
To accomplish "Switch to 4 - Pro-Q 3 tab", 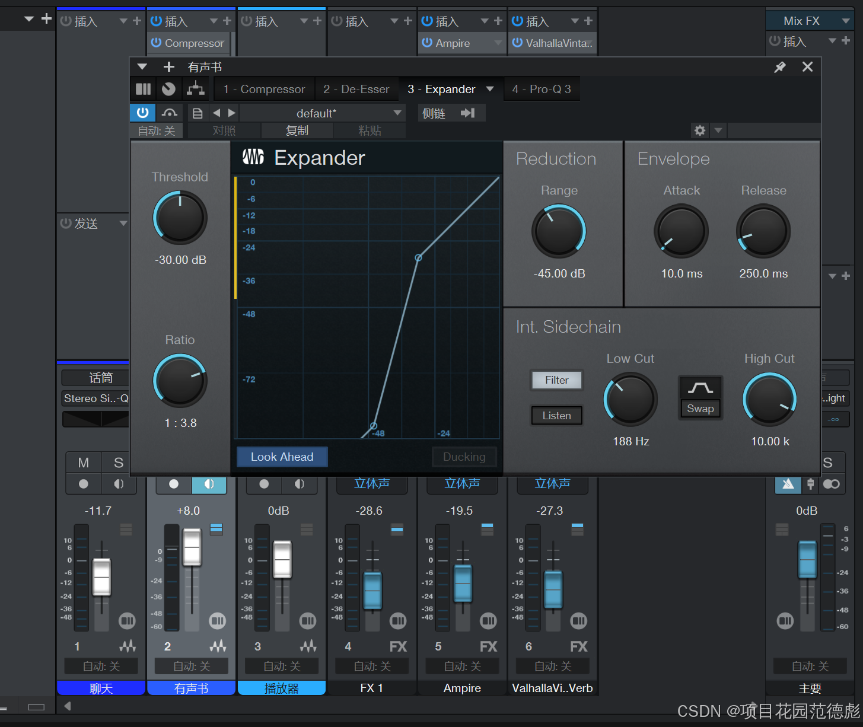I will [542, 89].
